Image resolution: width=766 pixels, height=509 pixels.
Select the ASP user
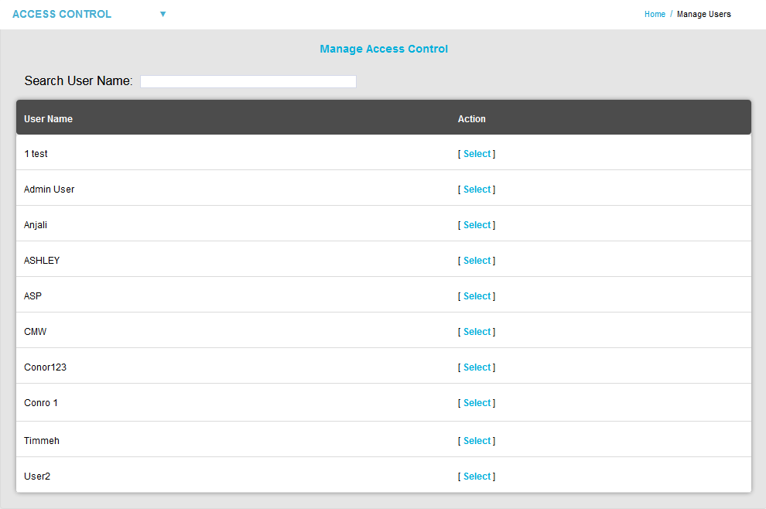[477, 296]
